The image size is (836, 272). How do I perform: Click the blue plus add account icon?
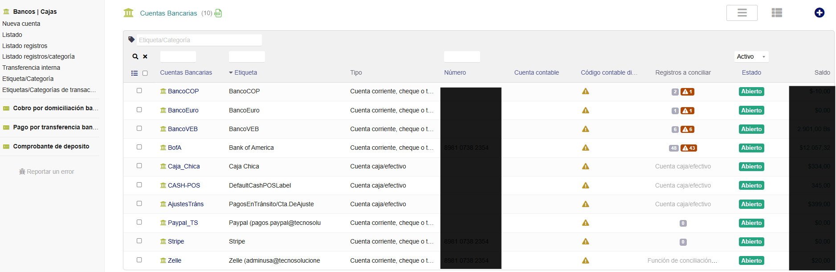click(819, 13)
